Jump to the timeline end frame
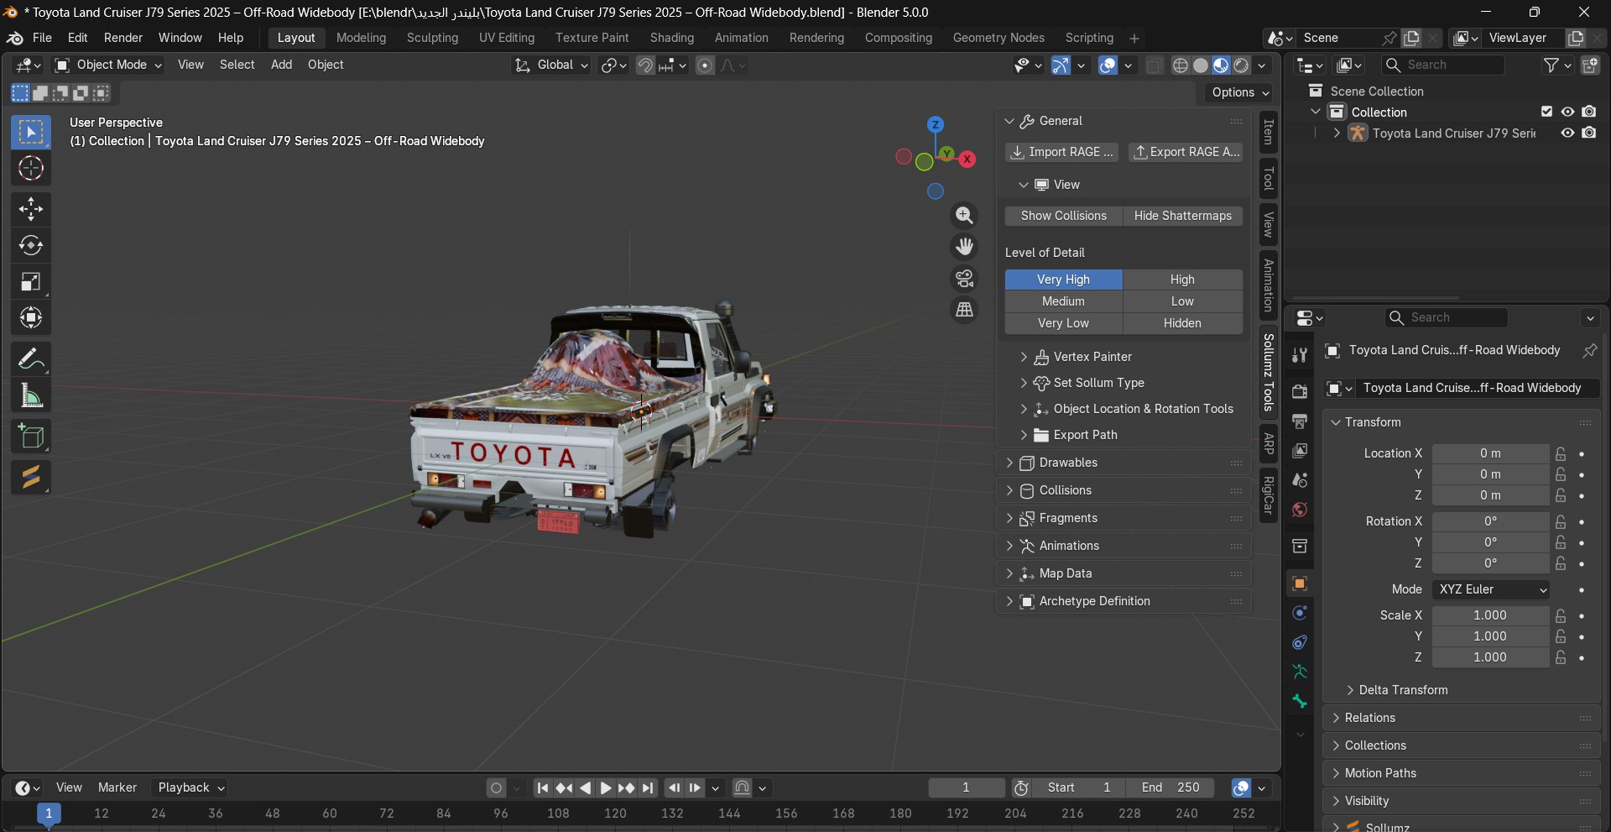This screenshot has width=1611, height=832. [648, 788]
